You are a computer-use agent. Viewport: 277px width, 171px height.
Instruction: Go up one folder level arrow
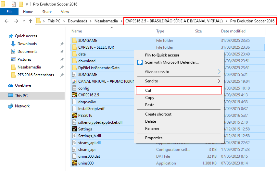(x=31, y=21)
